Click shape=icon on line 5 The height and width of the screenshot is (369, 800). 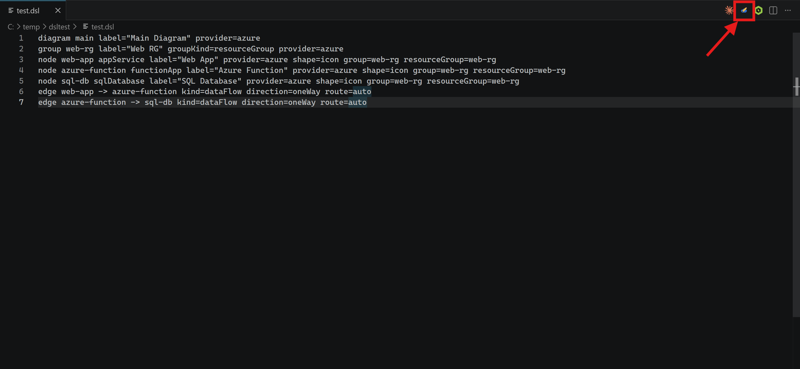(x=339, y=81)
